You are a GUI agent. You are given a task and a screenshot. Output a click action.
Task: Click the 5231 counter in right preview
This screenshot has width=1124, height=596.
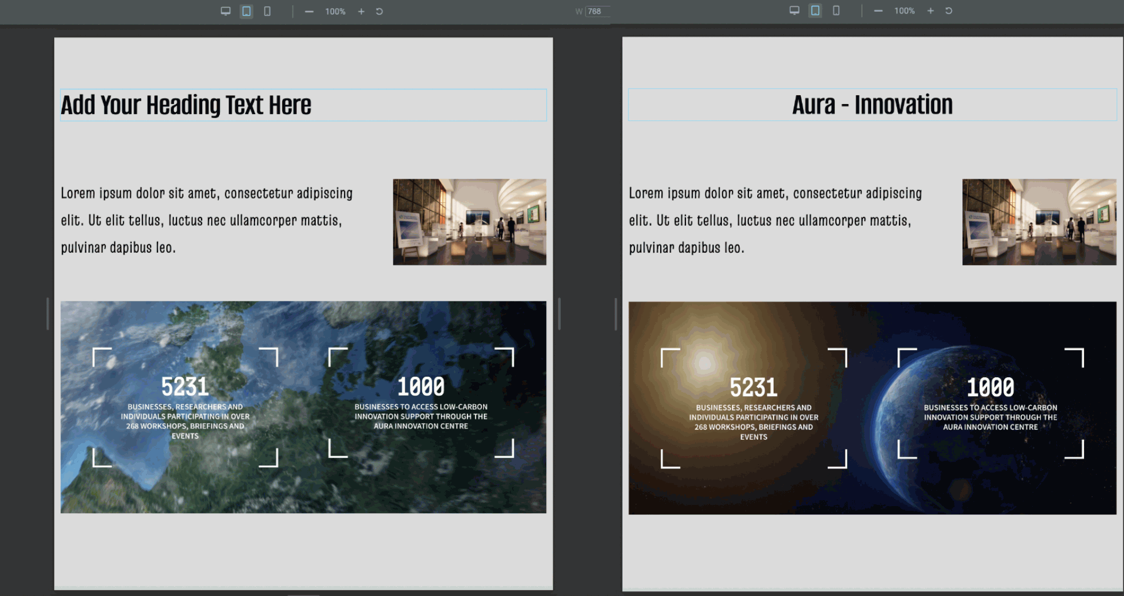coord(754,387)
